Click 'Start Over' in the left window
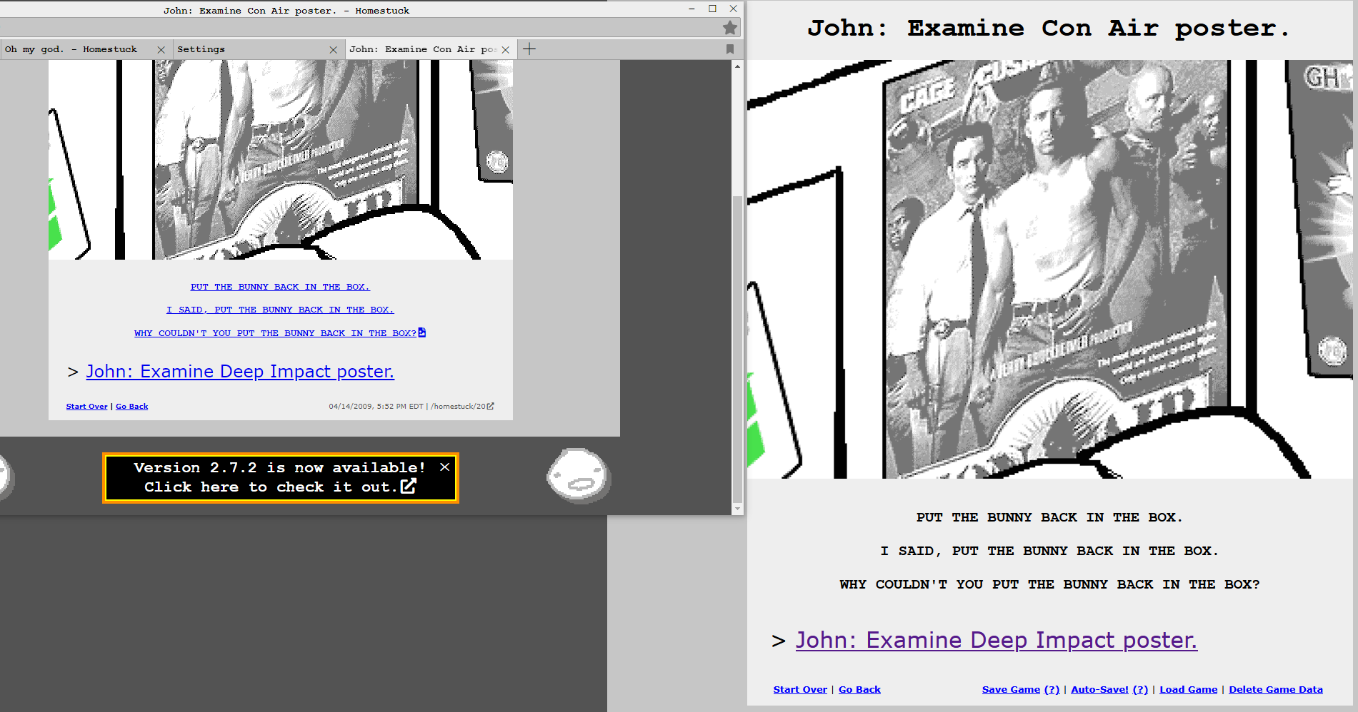 [87, 407]
